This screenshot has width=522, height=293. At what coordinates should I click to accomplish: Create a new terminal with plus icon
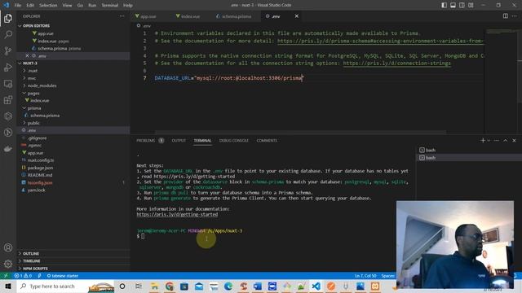coord(482,141)
